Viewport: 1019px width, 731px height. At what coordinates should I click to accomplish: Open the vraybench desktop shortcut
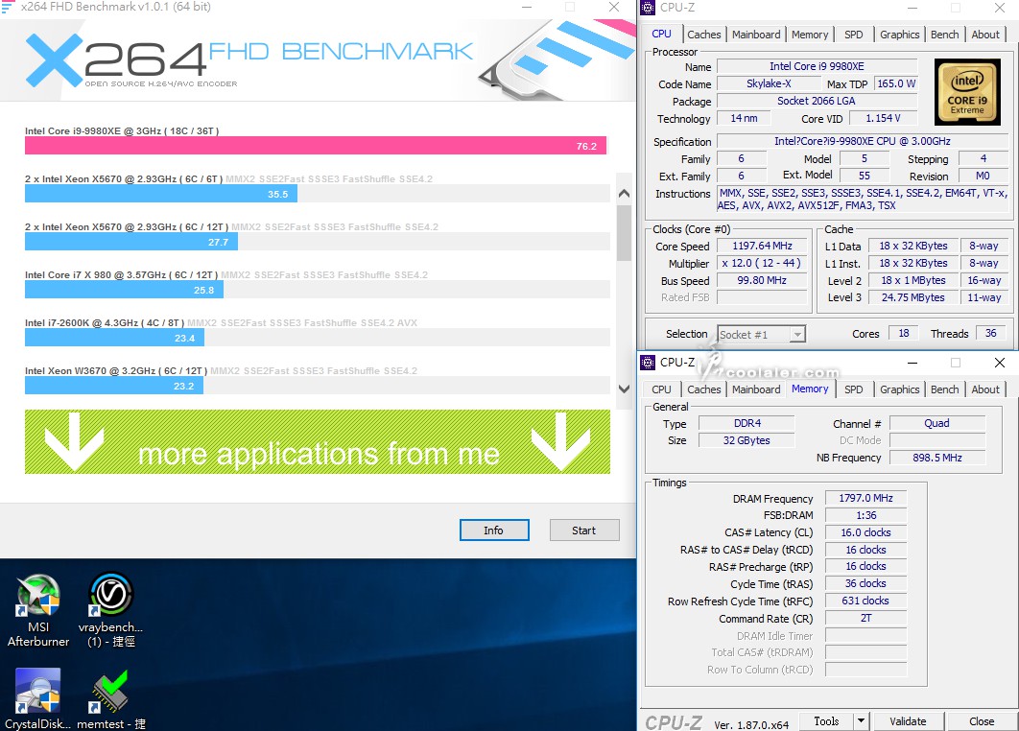coord(111,610)
